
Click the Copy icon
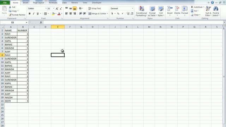click(x=10, y=11)
